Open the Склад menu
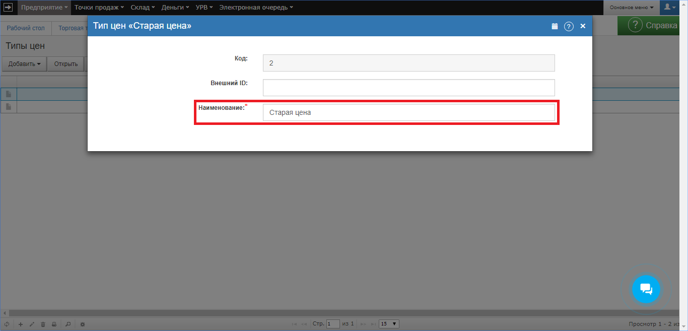This screenshot has height=331, width=688. point(143,8)
